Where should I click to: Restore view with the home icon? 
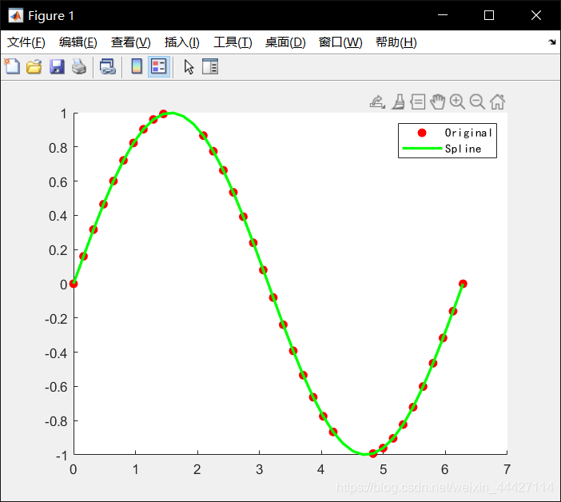[497, 102]
